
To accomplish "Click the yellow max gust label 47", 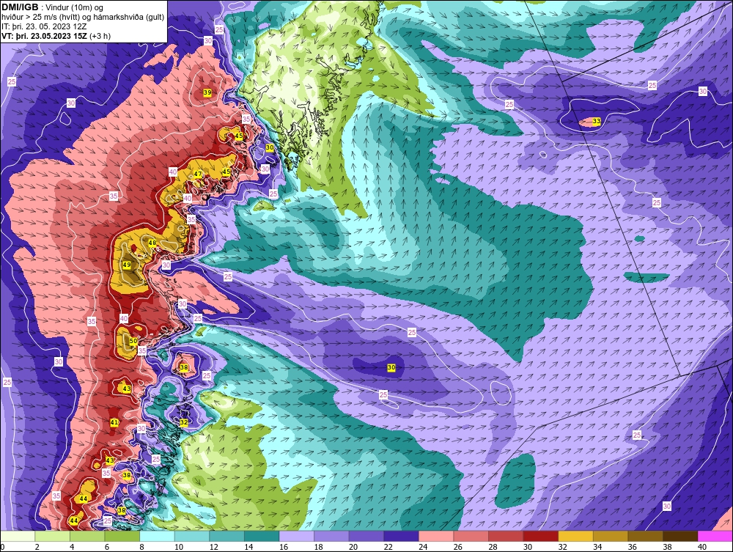I will tap(198, 174).
